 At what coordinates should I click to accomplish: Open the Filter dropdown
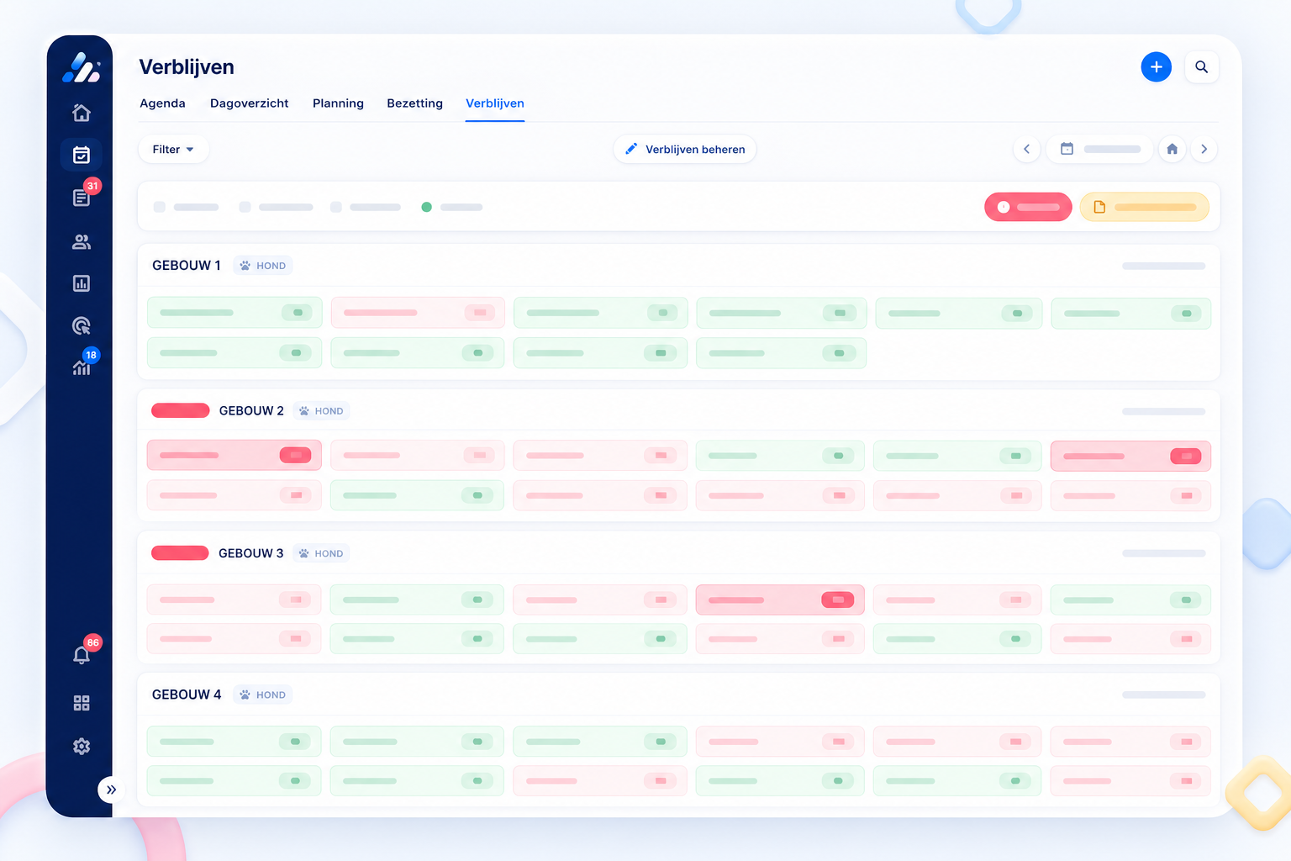coord(173,150)
